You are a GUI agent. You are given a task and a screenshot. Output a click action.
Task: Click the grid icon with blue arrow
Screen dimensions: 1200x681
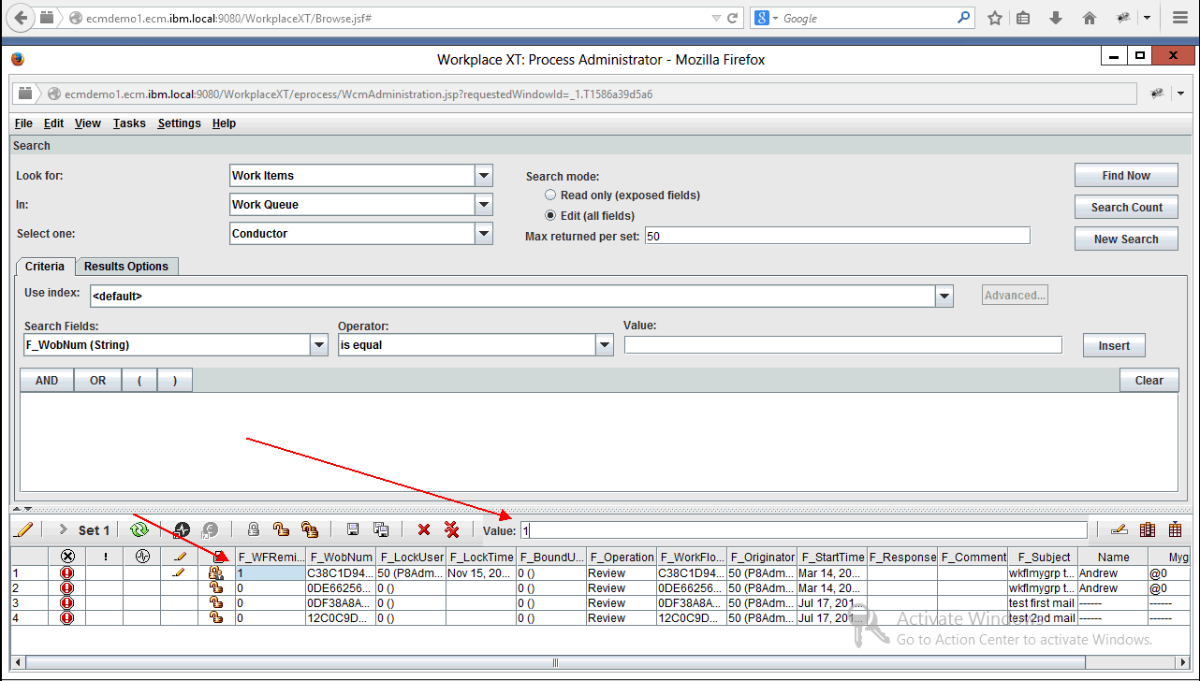pyautogui.click(x=1176, y=530)
